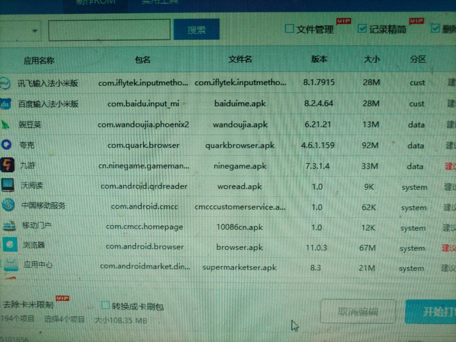Image resolution: width=456 pixels, height=342 pixels.
Task: Click version value 6.21.21
Action: (x=318, y=124)
